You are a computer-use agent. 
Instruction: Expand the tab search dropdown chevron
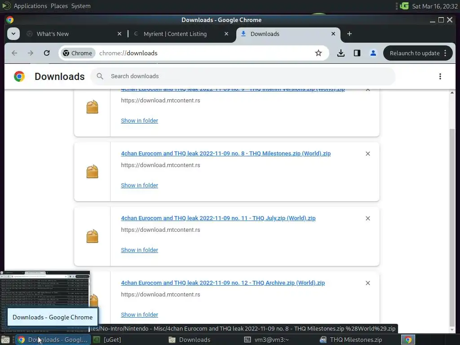(x=13, y=34)
